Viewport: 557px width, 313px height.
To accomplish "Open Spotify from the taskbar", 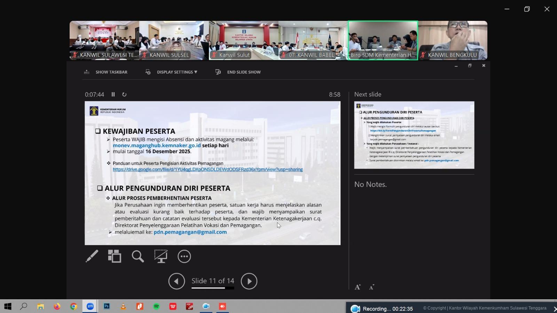I will [156, 306].
